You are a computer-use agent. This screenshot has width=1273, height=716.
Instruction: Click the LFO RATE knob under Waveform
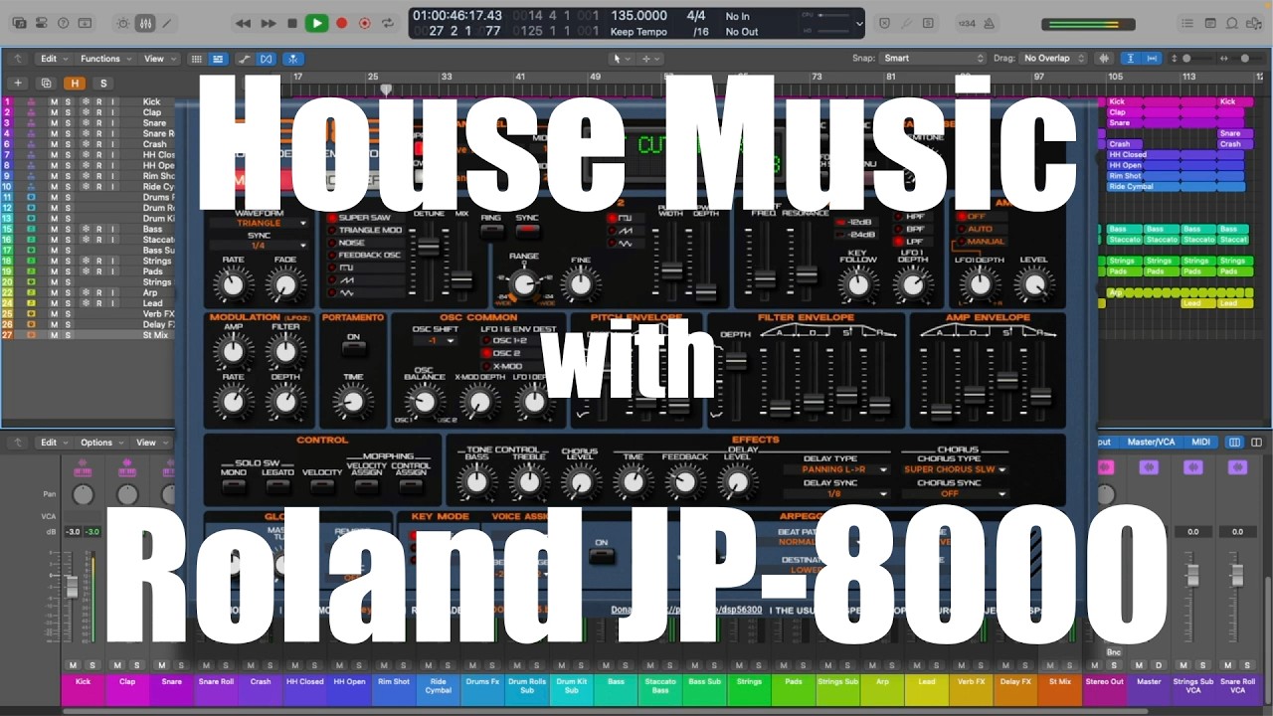(233, 285)
